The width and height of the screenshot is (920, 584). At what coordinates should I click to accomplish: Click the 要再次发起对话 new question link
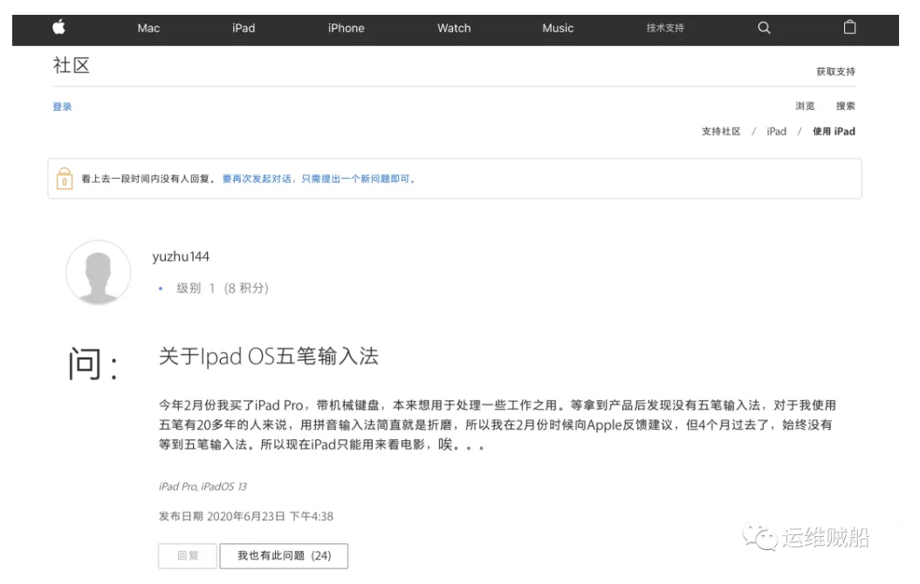[x=319, y=179]
